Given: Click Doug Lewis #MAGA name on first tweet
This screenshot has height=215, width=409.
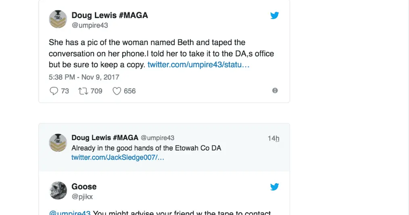Looking at the screenshot, I should (x=110, y=16).
